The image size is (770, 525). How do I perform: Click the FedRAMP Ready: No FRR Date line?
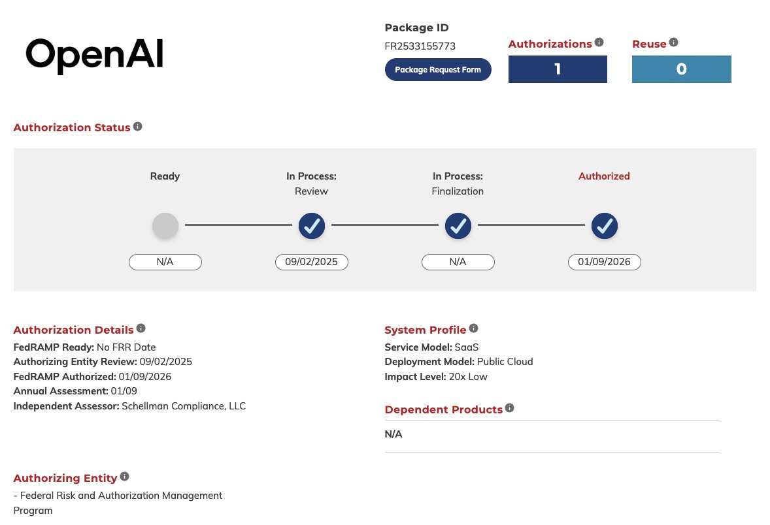(x=84, y=347)
